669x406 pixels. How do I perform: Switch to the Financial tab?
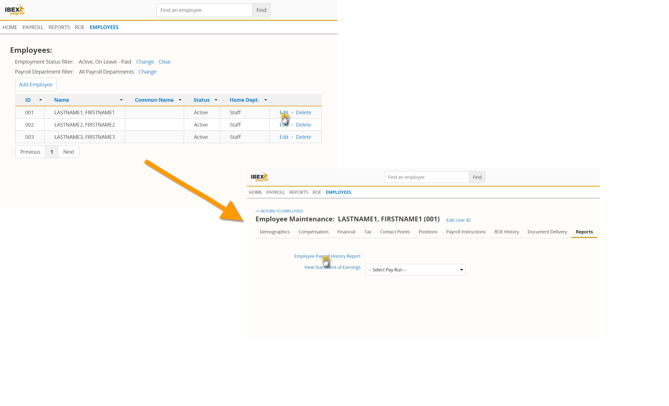coord(346,232)
